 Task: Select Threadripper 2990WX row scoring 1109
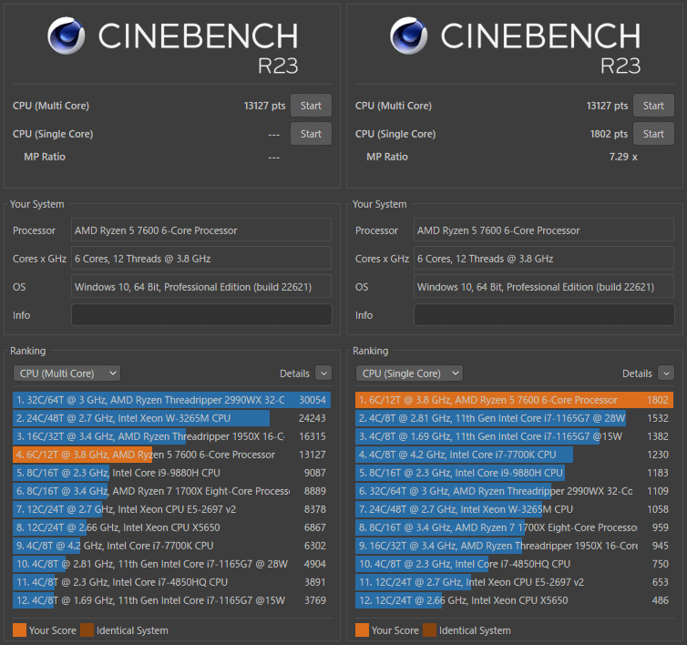click(x=515, y=491)
